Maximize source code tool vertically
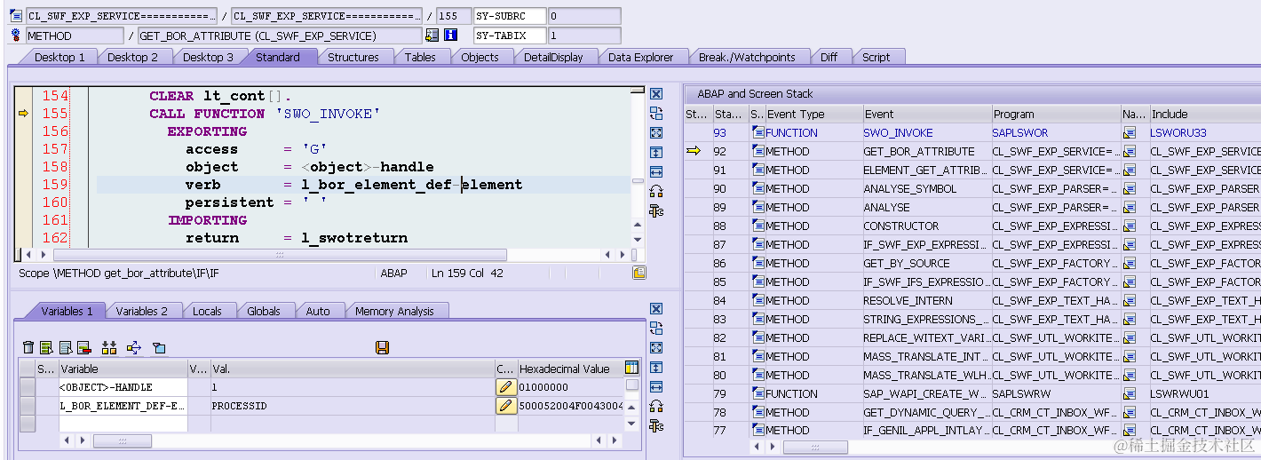The image size is (1261, 460). click(656, 153)
